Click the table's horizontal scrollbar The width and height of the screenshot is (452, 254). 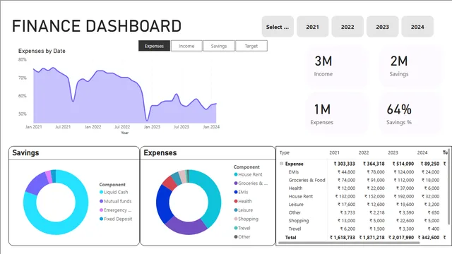coord(349,243)
